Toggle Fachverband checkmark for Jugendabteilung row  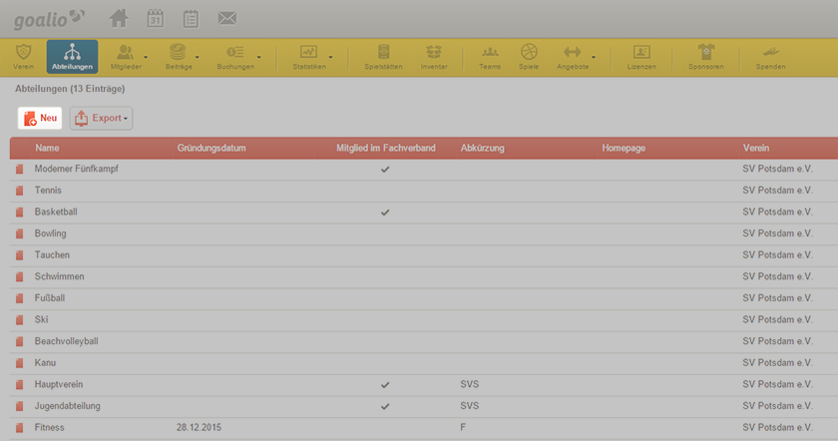click(385, 406)
